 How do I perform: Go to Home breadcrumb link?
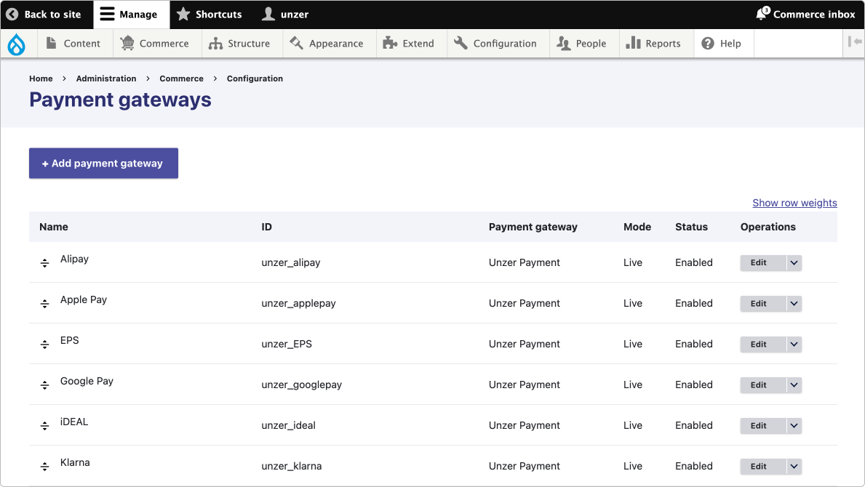tap(41, 79)
